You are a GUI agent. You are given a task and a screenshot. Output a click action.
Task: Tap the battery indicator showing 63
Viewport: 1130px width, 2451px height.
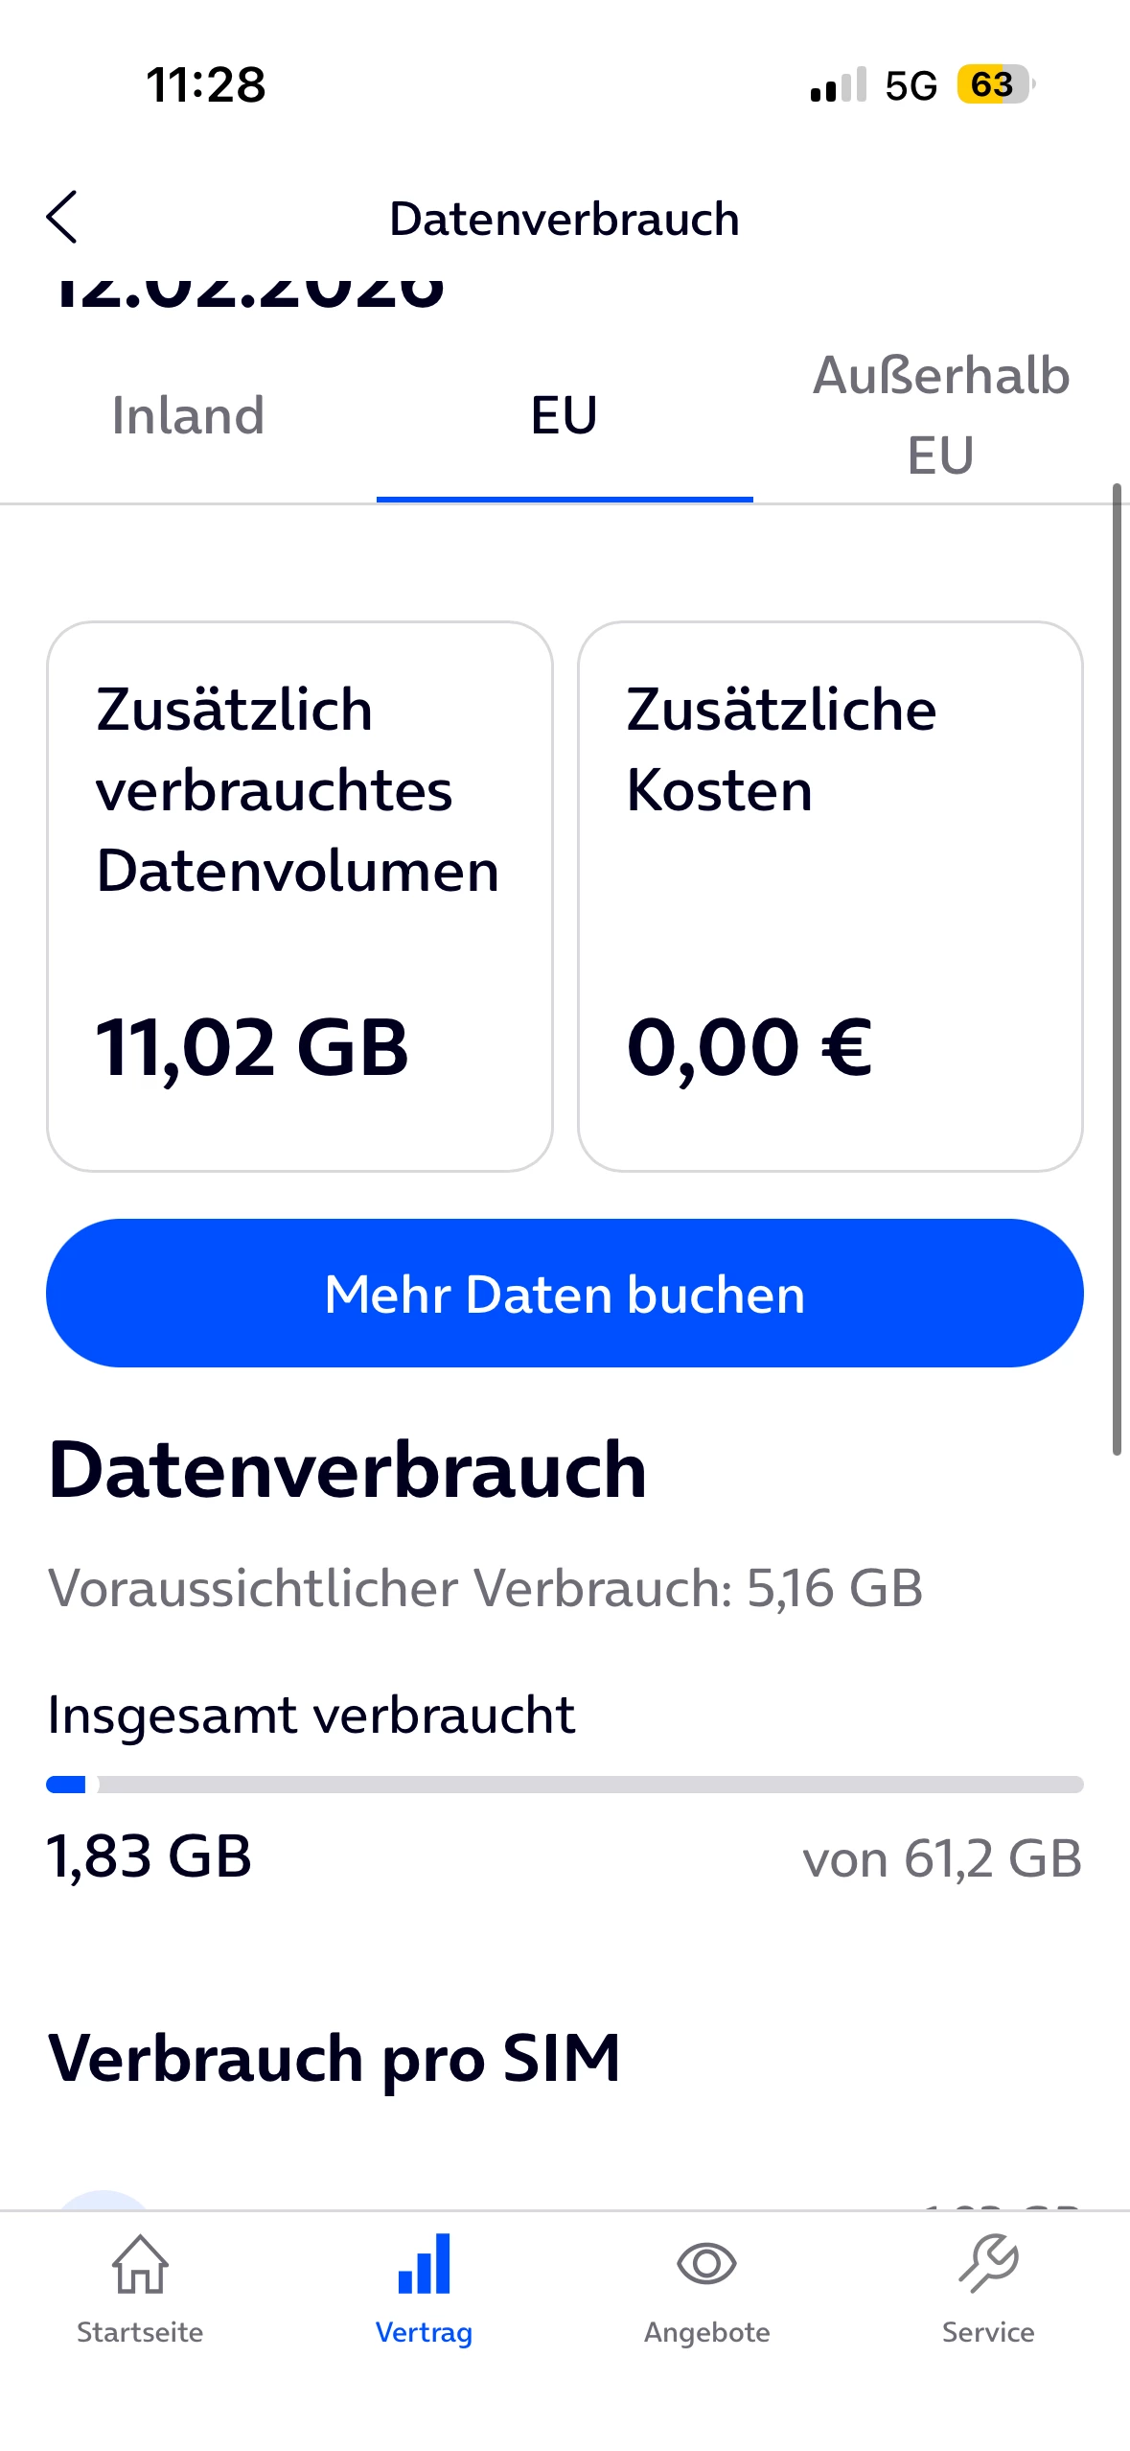(995, 84)
